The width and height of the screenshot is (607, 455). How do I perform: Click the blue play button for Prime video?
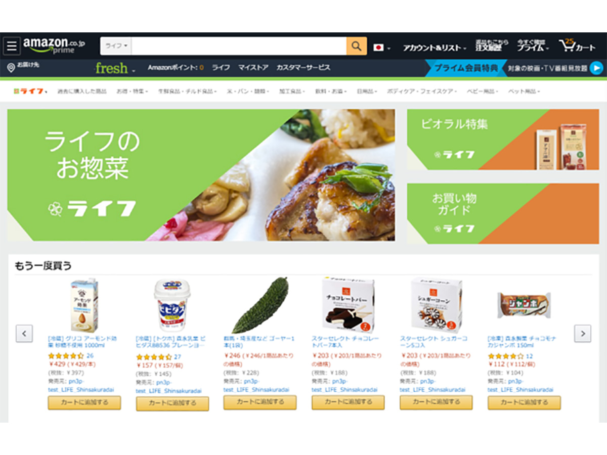tap(596, 68)
